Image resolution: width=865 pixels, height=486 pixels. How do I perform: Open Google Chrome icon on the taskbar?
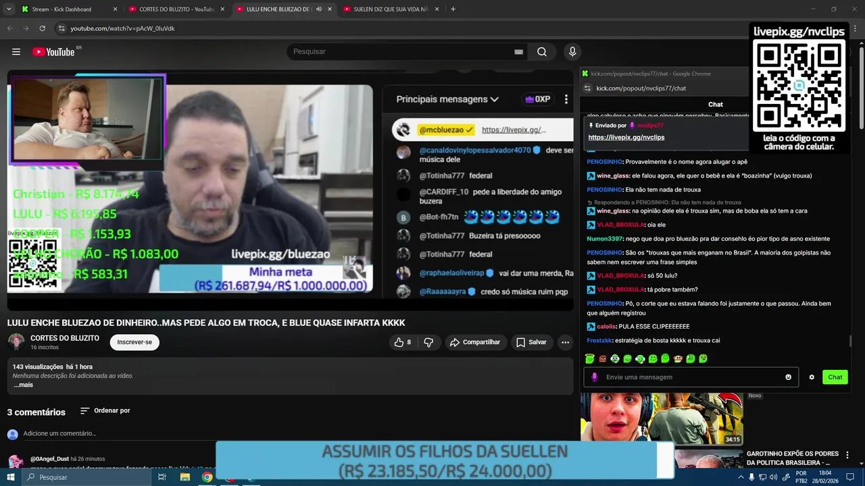[x=207, y=477]
